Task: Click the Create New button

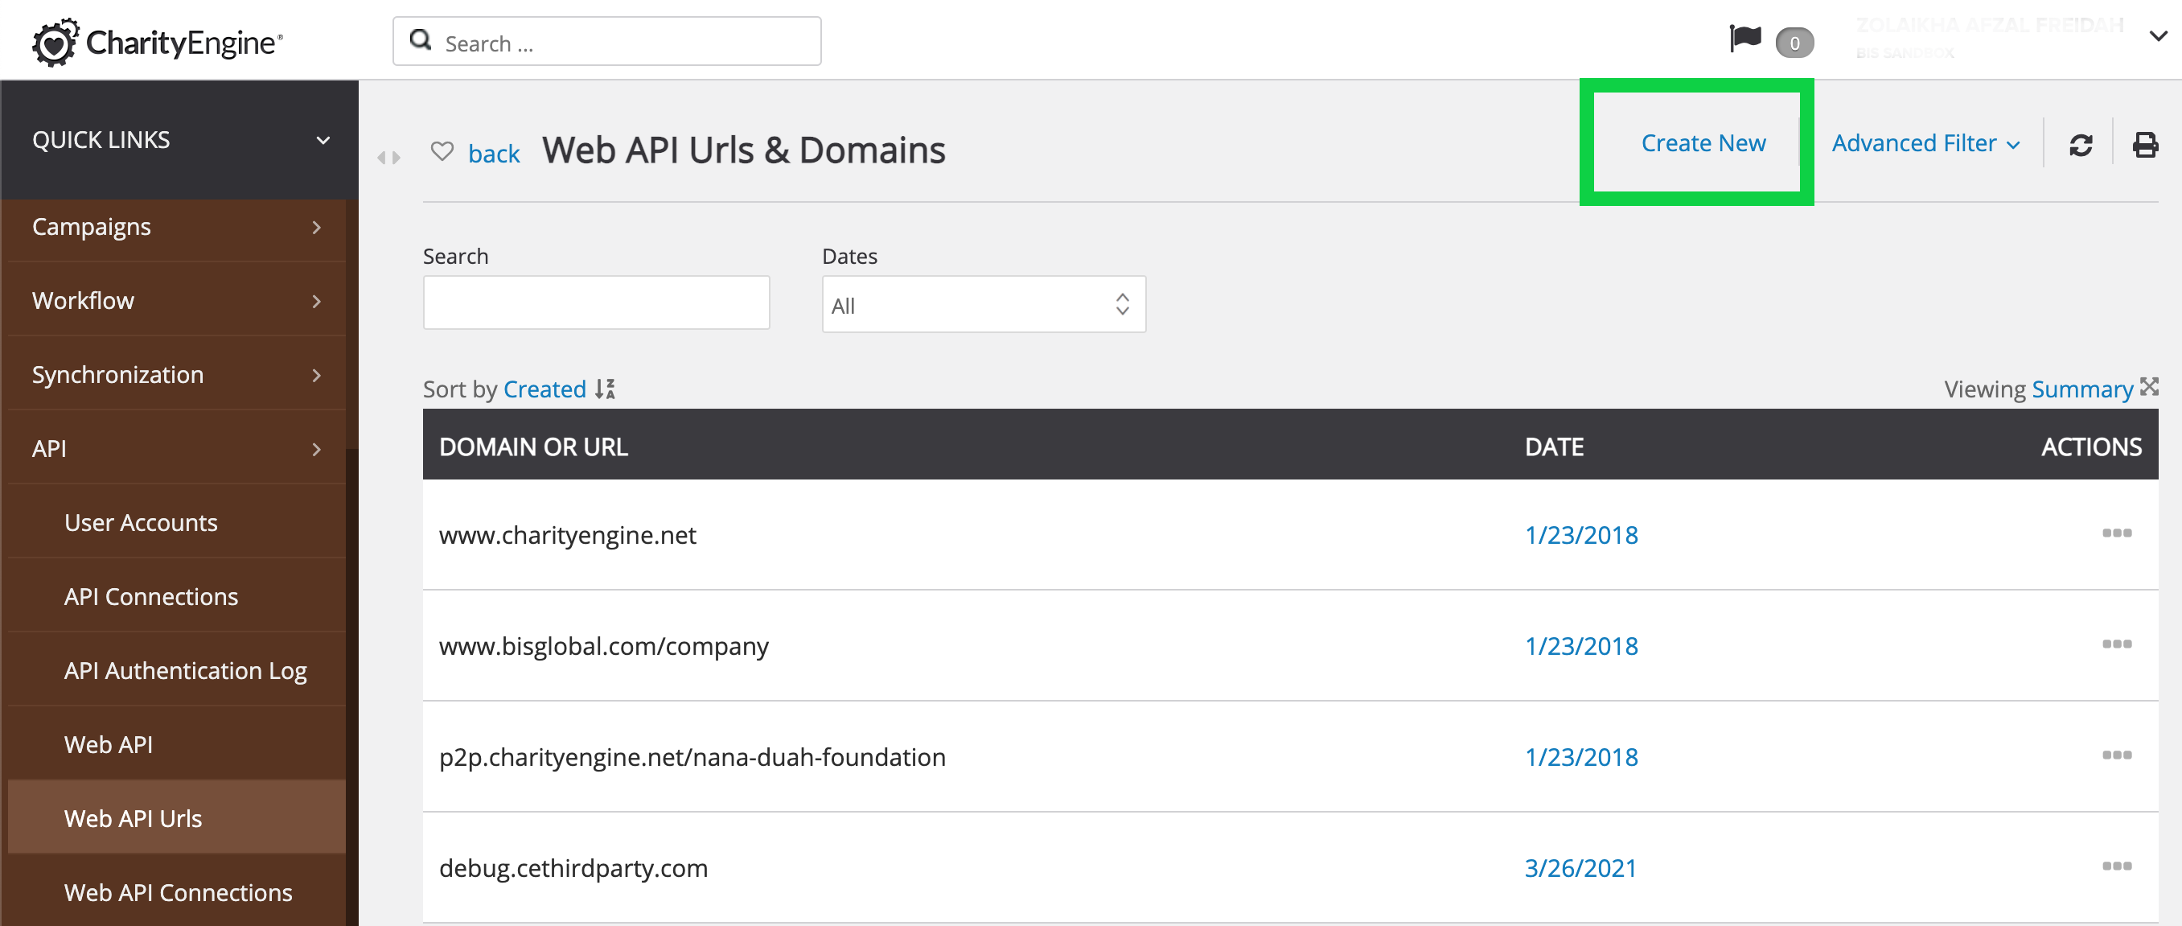Action: click(x=1703, y=143)
